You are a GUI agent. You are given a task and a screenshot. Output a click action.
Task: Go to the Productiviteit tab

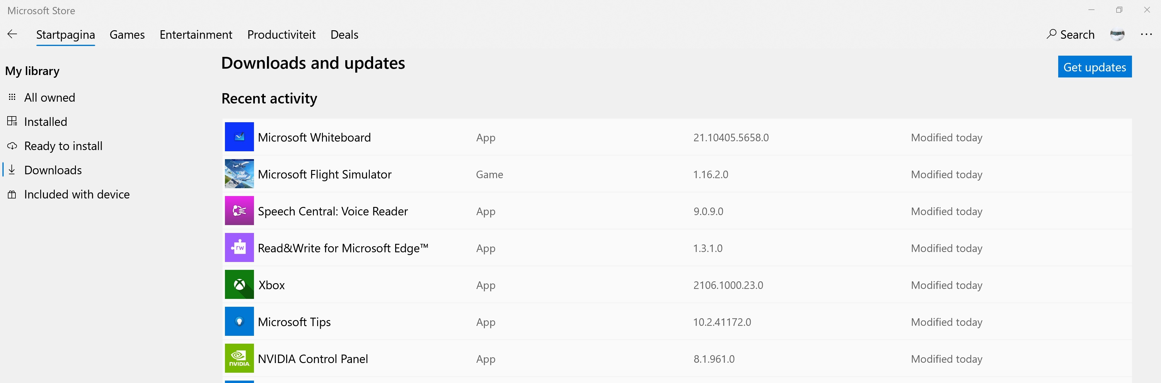(281, 35)
